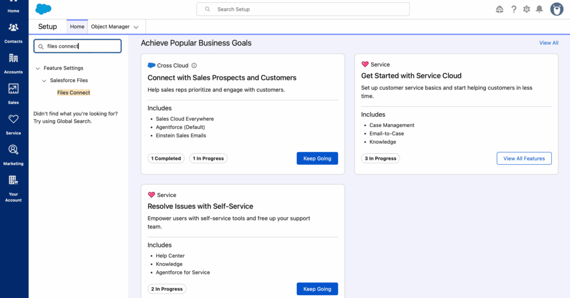Open Your Account in the left sidebar
Image resolution: width=570 pixels, height=298 pixels.
coord(13,189)
